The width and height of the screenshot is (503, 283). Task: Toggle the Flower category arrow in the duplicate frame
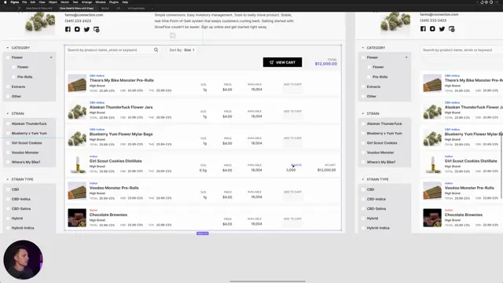point(406,57)
